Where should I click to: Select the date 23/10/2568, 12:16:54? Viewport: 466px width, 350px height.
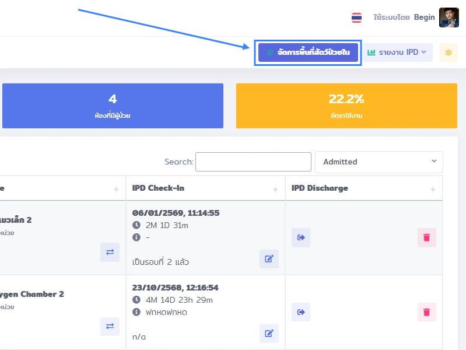click(176, 288)
